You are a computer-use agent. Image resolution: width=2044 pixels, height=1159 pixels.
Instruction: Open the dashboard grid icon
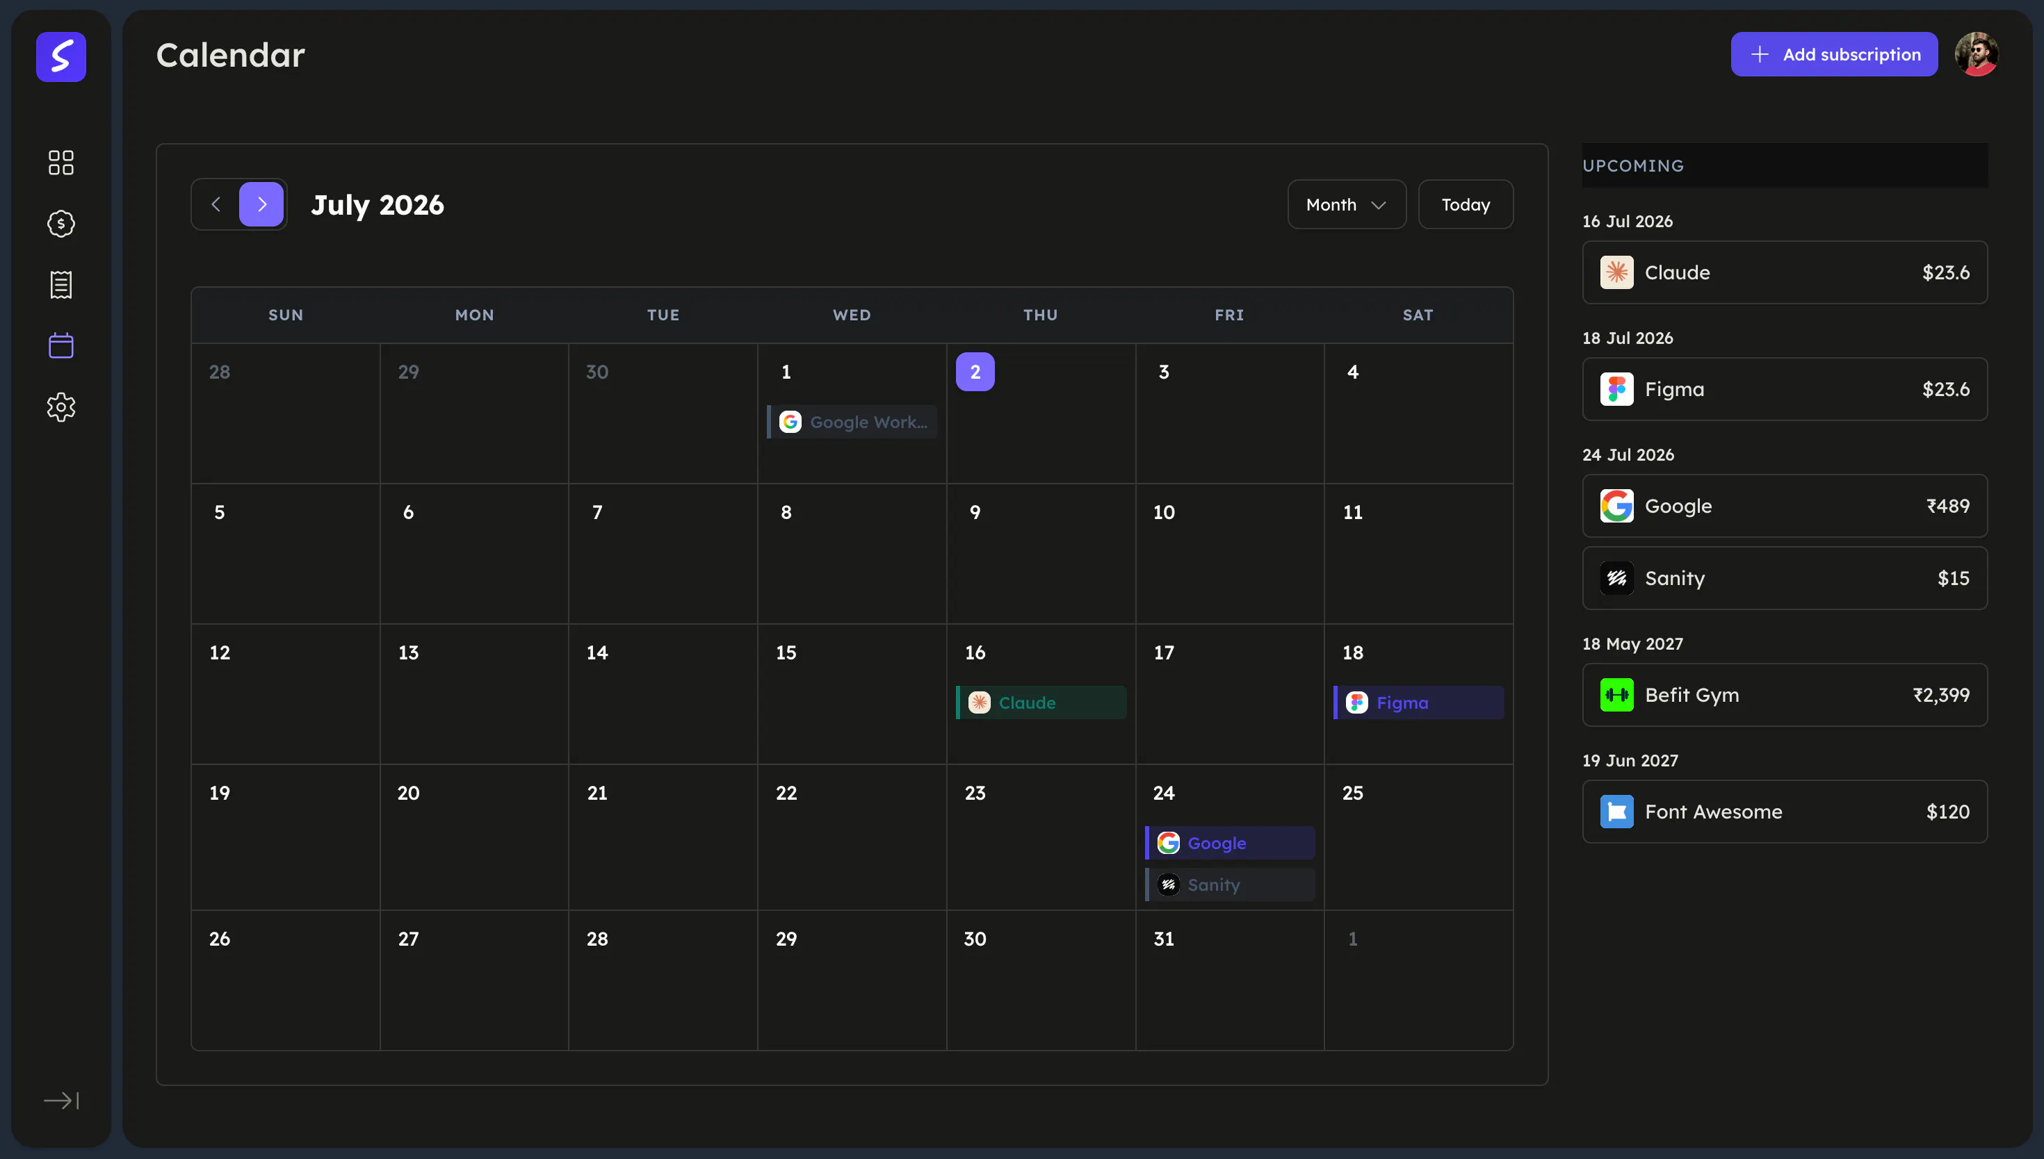60,163
